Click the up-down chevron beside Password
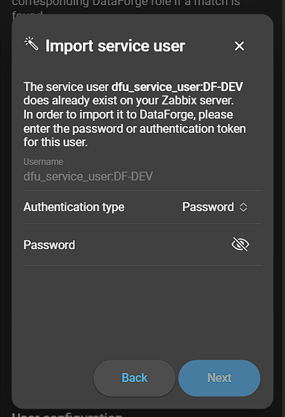The height and width of the screenshot is (417, 285). click(243, 207)
